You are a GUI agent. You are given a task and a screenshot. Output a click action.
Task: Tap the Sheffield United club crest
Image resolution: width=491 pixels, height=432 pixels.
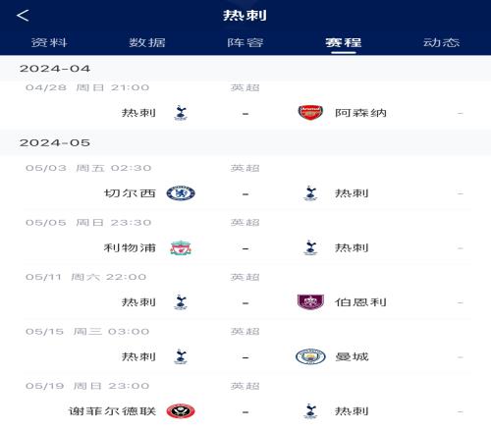tap(181, 411)
